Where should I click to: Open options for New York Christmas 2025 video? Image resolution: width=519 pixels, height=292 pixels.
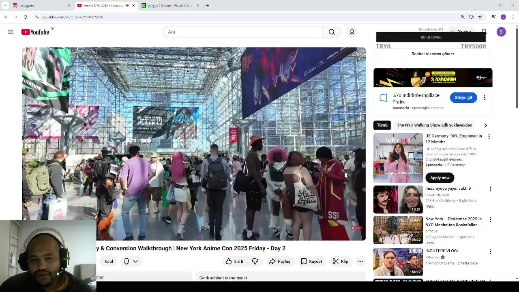tap(490, 219)
